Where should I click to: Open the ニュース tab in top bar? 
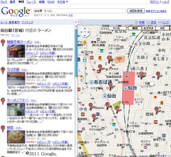pyautogui.click(x=31, y=2)
